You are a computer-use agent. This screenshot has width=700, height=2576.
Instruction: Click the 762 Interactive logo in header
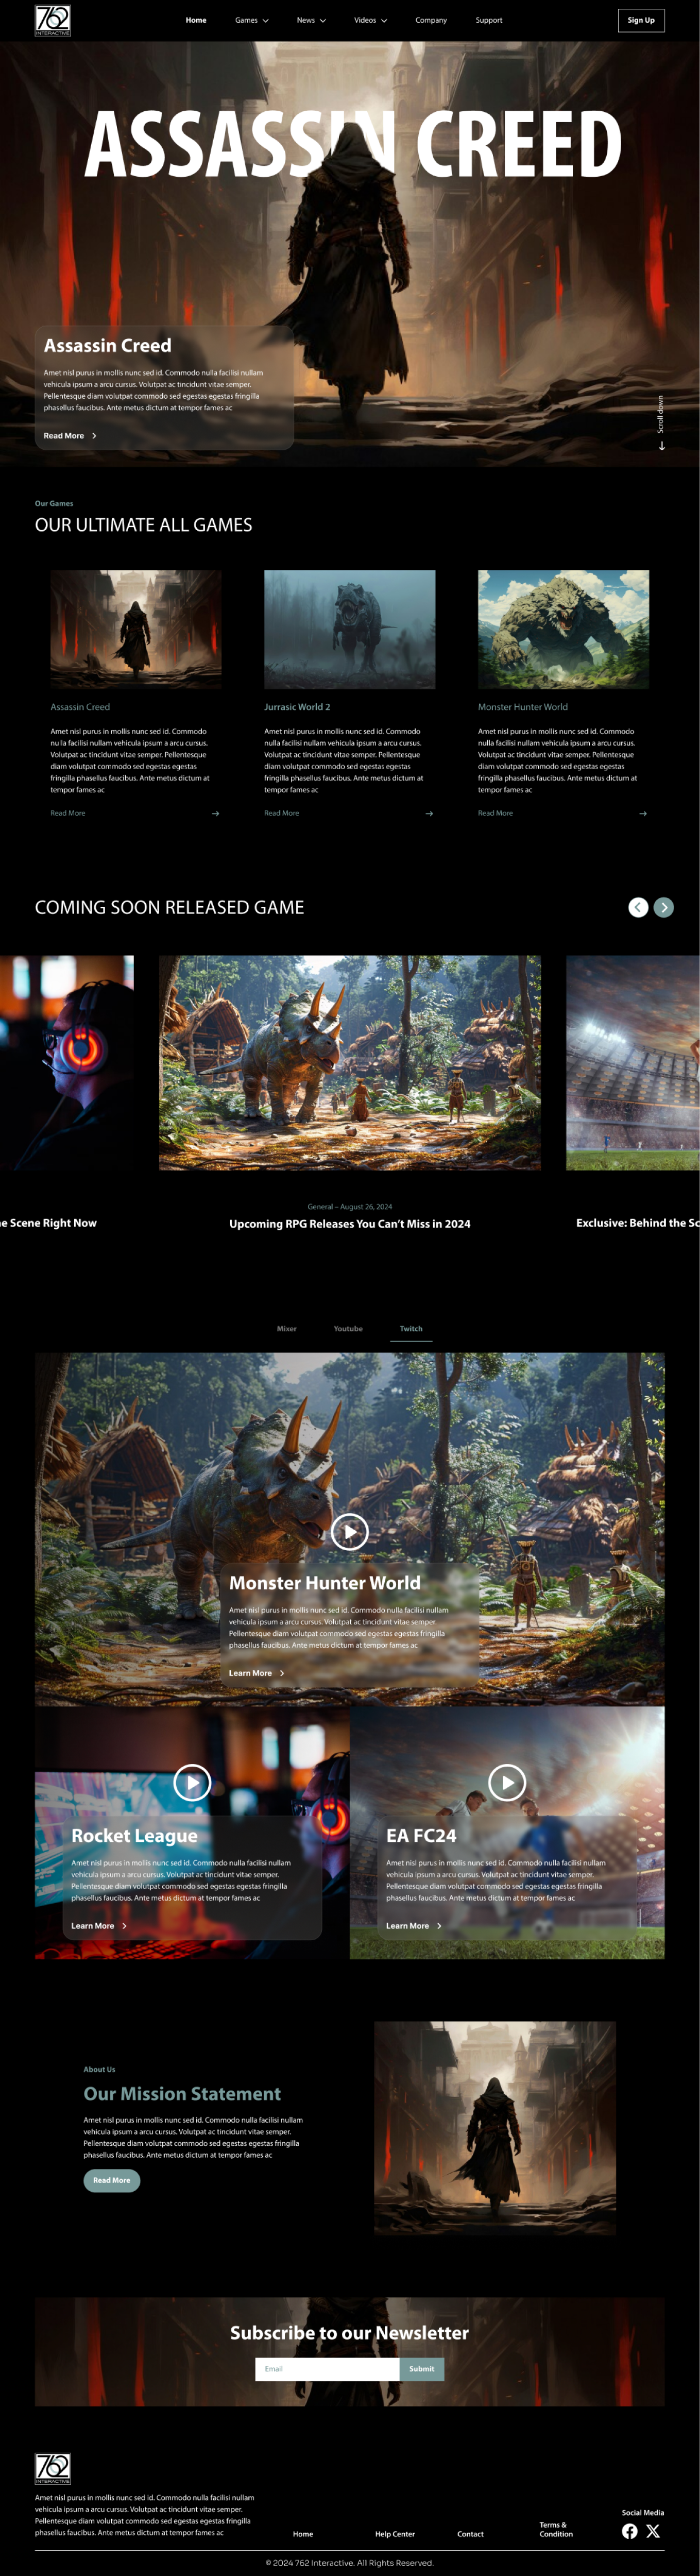pyautogui.click(x=53, y=20)
